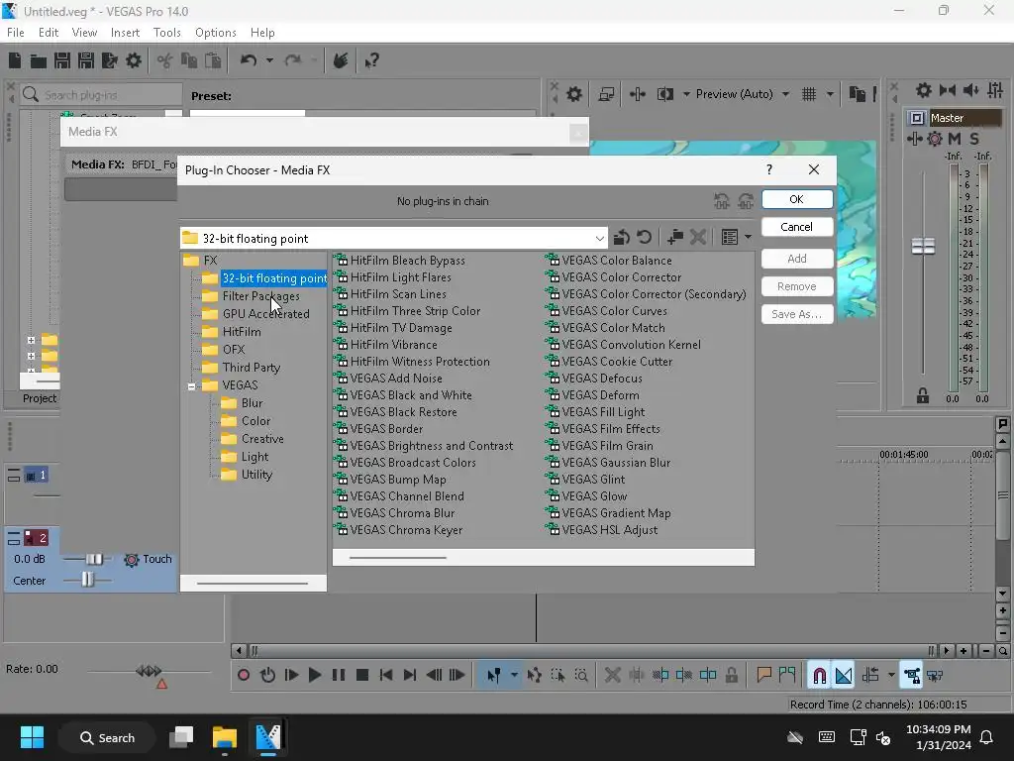Click the Lock event padlock icon

[x=732, y=675]
